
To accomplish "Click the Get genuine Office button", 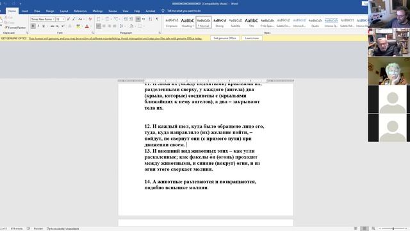I will [225, 38].
